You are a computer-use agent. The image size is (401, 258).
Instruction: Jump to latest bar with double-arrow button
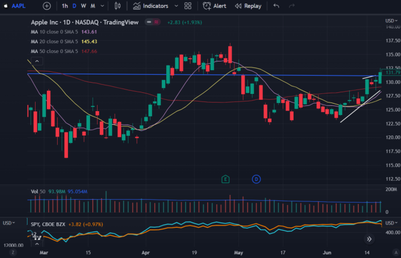[369, 239]
